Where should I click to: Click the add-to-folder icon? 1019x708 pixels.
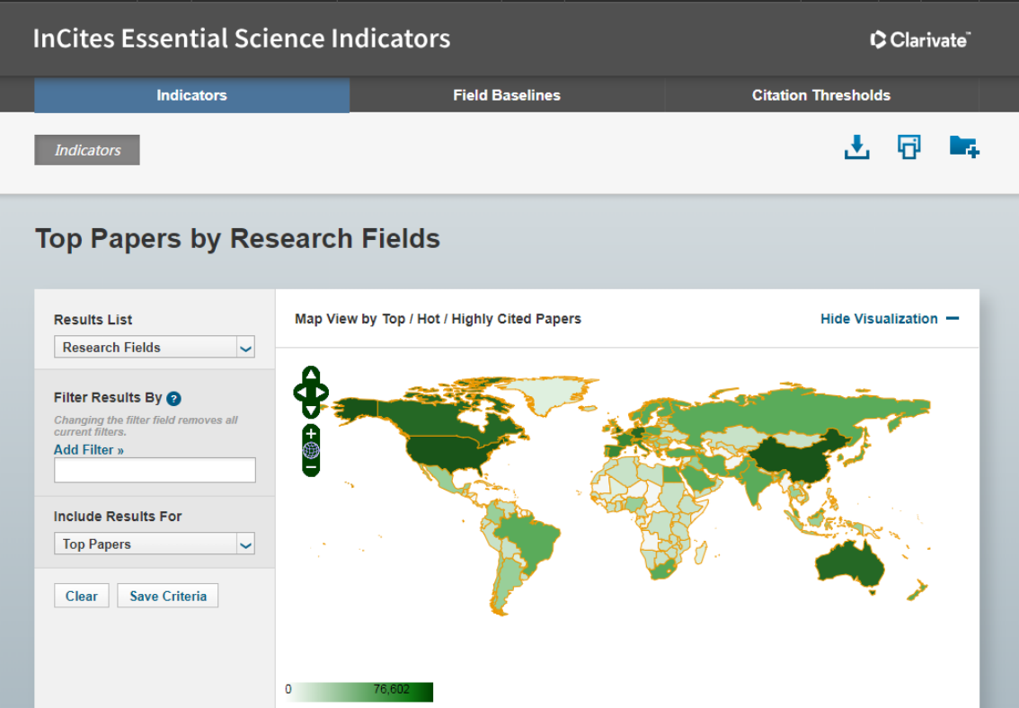(963, 147)
